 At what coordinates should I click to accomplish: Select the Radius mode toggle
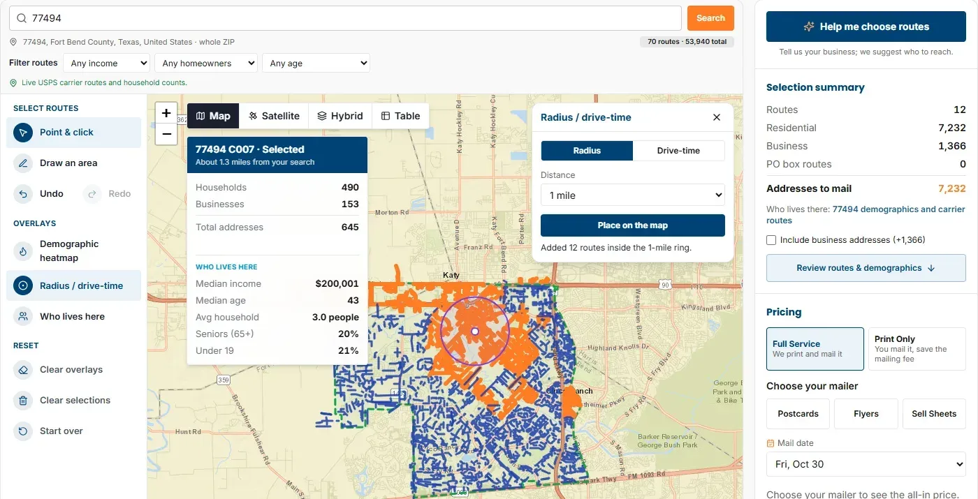pyautogui.click(x=587, y=151)
